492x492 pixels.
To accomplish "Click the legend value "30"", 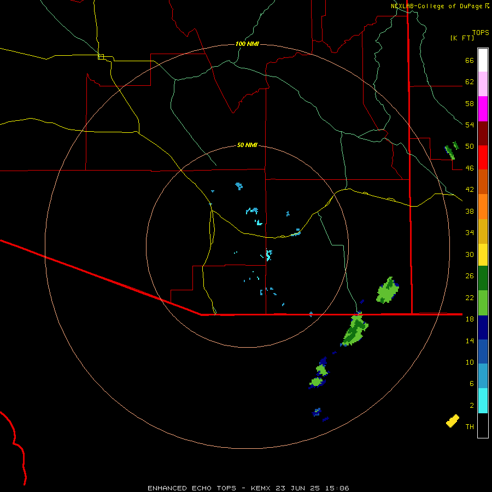I will 470,254.
